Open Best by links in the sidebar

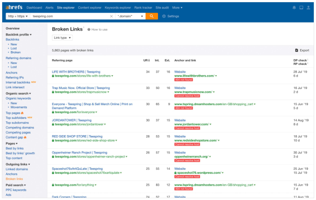pyautogui.click(x=15, y=148)
